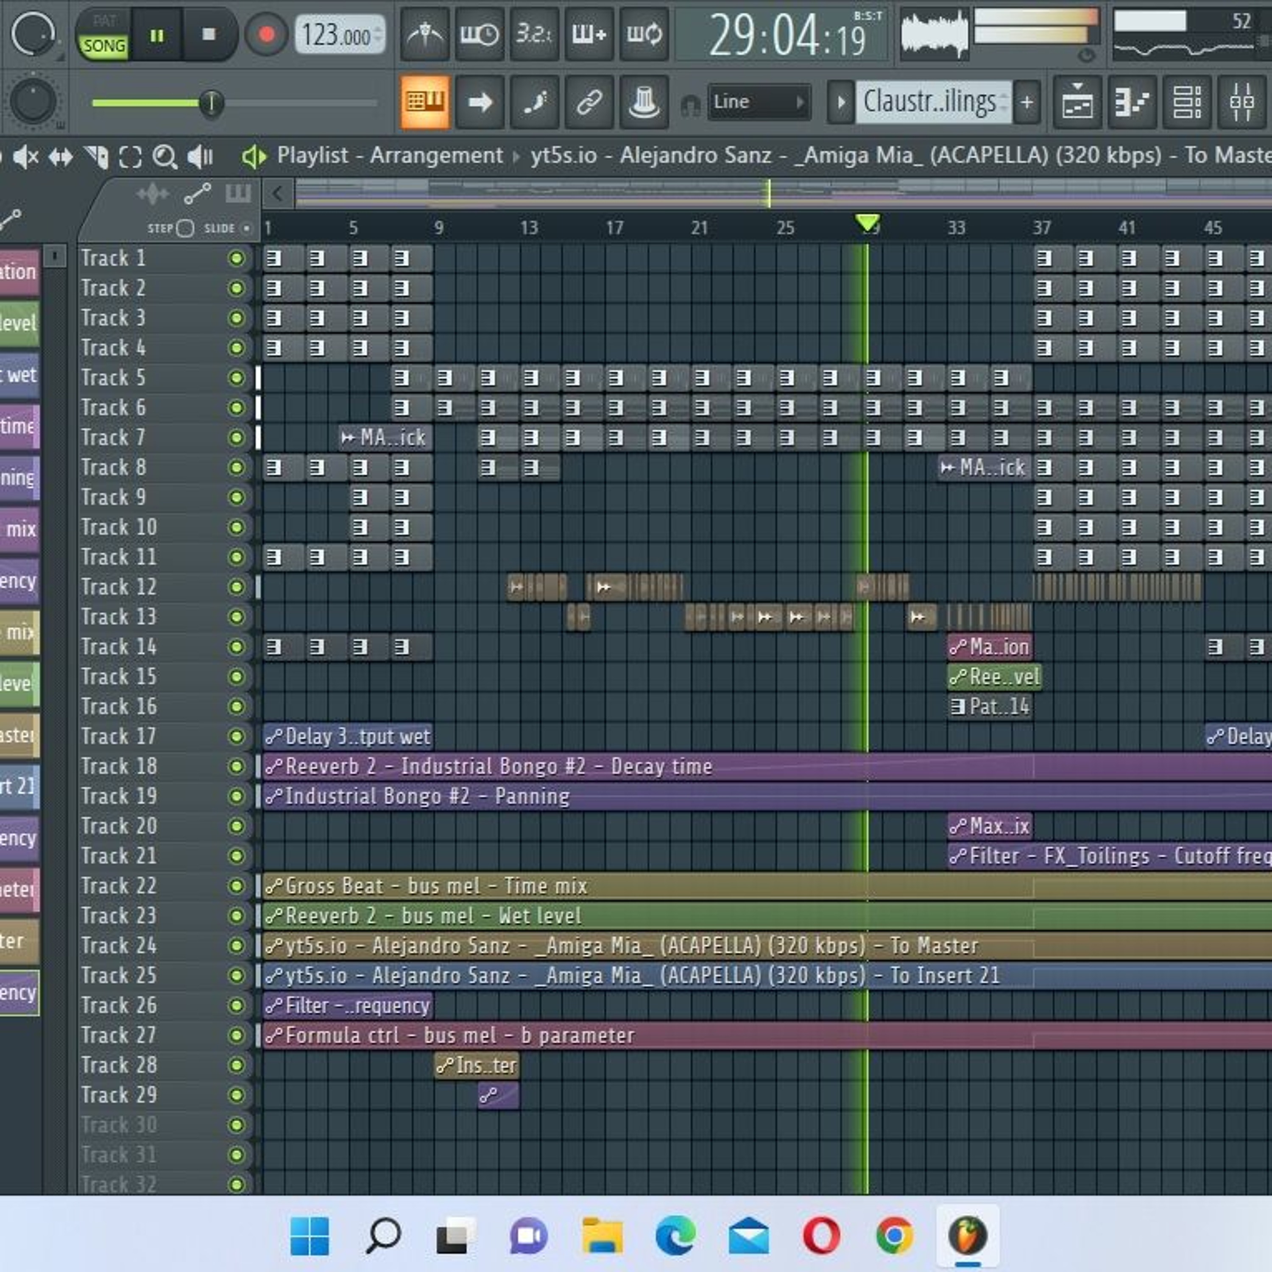Add new pattern with plus button
This screenshot has height=1272, width=1272.
1027,102
